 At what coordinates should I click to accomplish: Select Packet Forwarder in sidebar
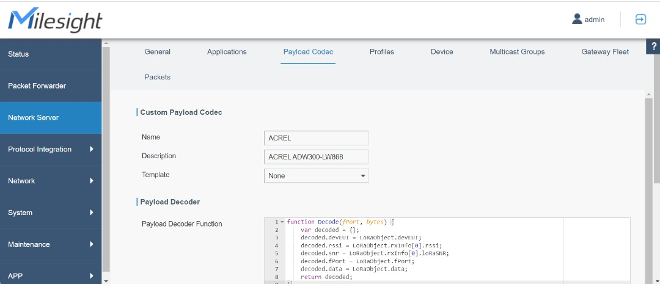[51, 86]
